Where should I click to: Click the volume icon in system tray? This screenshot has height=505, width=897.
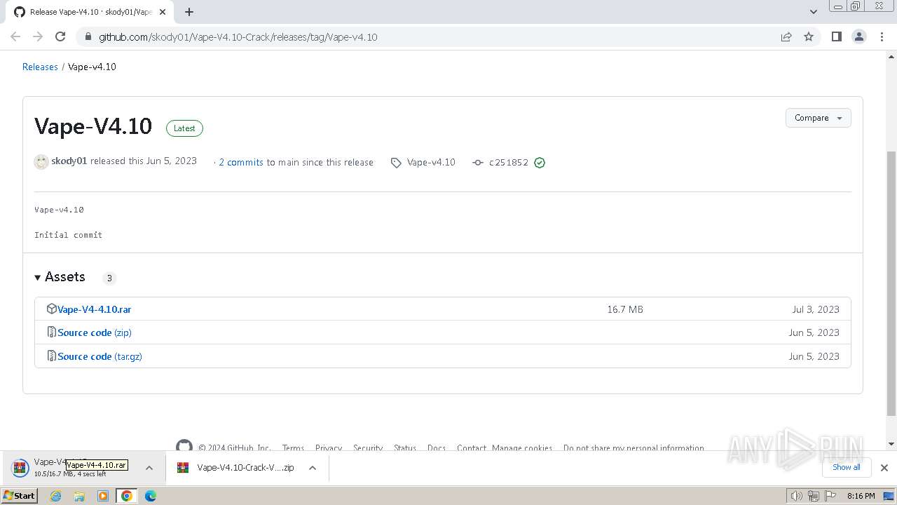(x=797, y=496)
